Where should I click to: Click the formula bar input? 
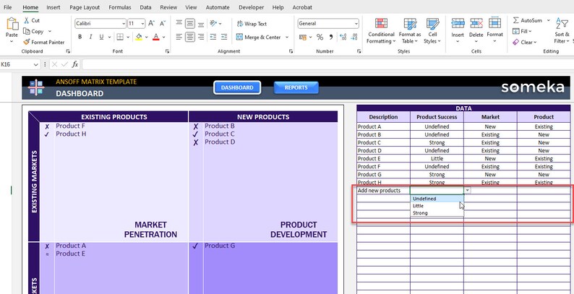(327, 64)
